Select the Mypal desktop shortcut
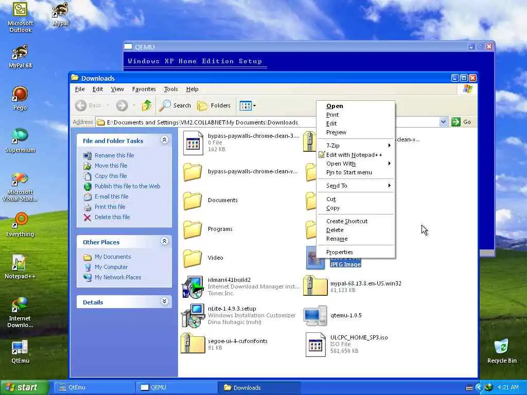This screenshot has height=395, width=527. (61, 14)
